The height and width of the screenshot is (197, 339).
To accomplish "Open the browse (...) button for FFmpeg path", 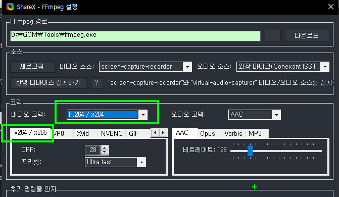I will [273, 36].
